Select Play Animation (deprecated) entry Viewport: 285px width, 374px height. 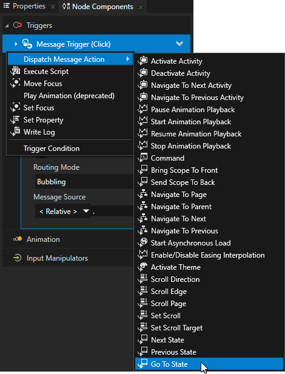(x=70, y=96)
